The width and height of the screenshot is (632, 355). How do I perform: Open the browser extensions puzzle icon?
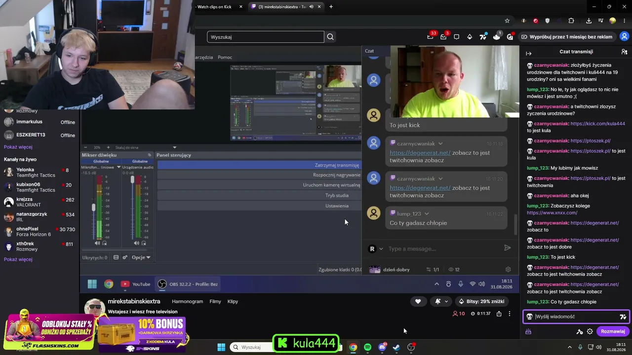571,21
